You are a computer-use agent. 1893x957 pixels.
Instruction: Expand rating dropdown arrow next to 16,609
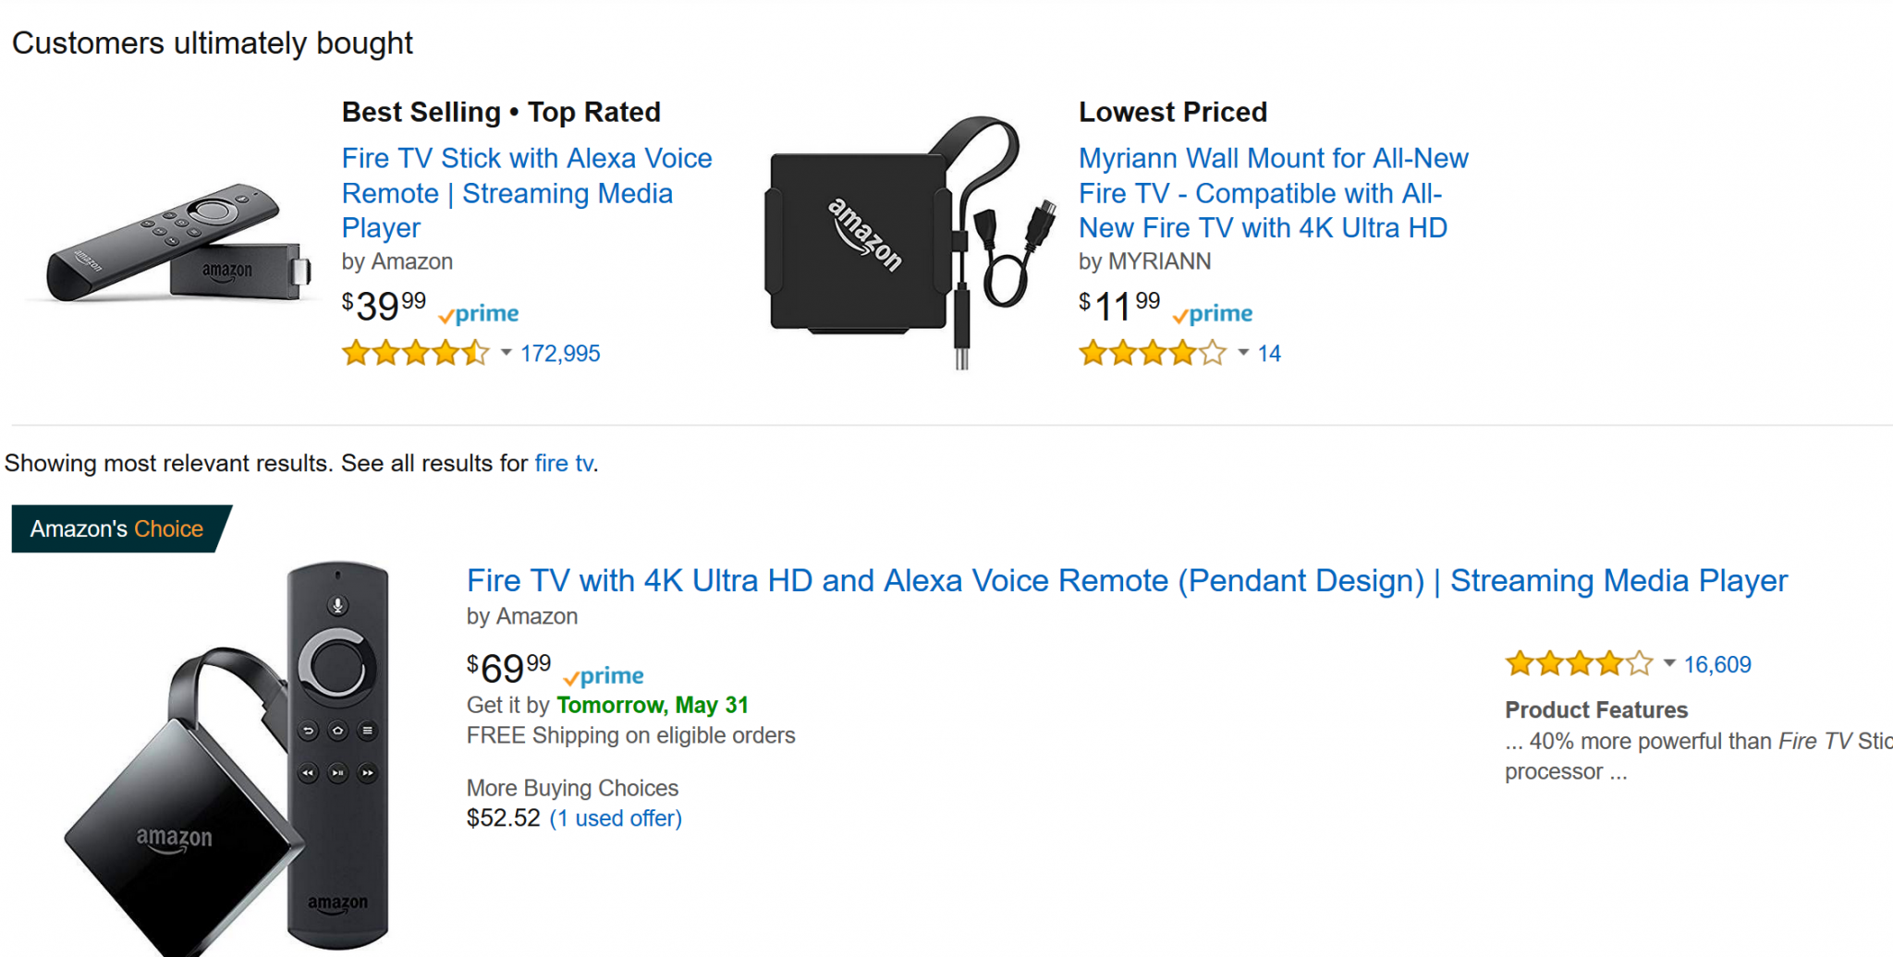point(1669,663)
